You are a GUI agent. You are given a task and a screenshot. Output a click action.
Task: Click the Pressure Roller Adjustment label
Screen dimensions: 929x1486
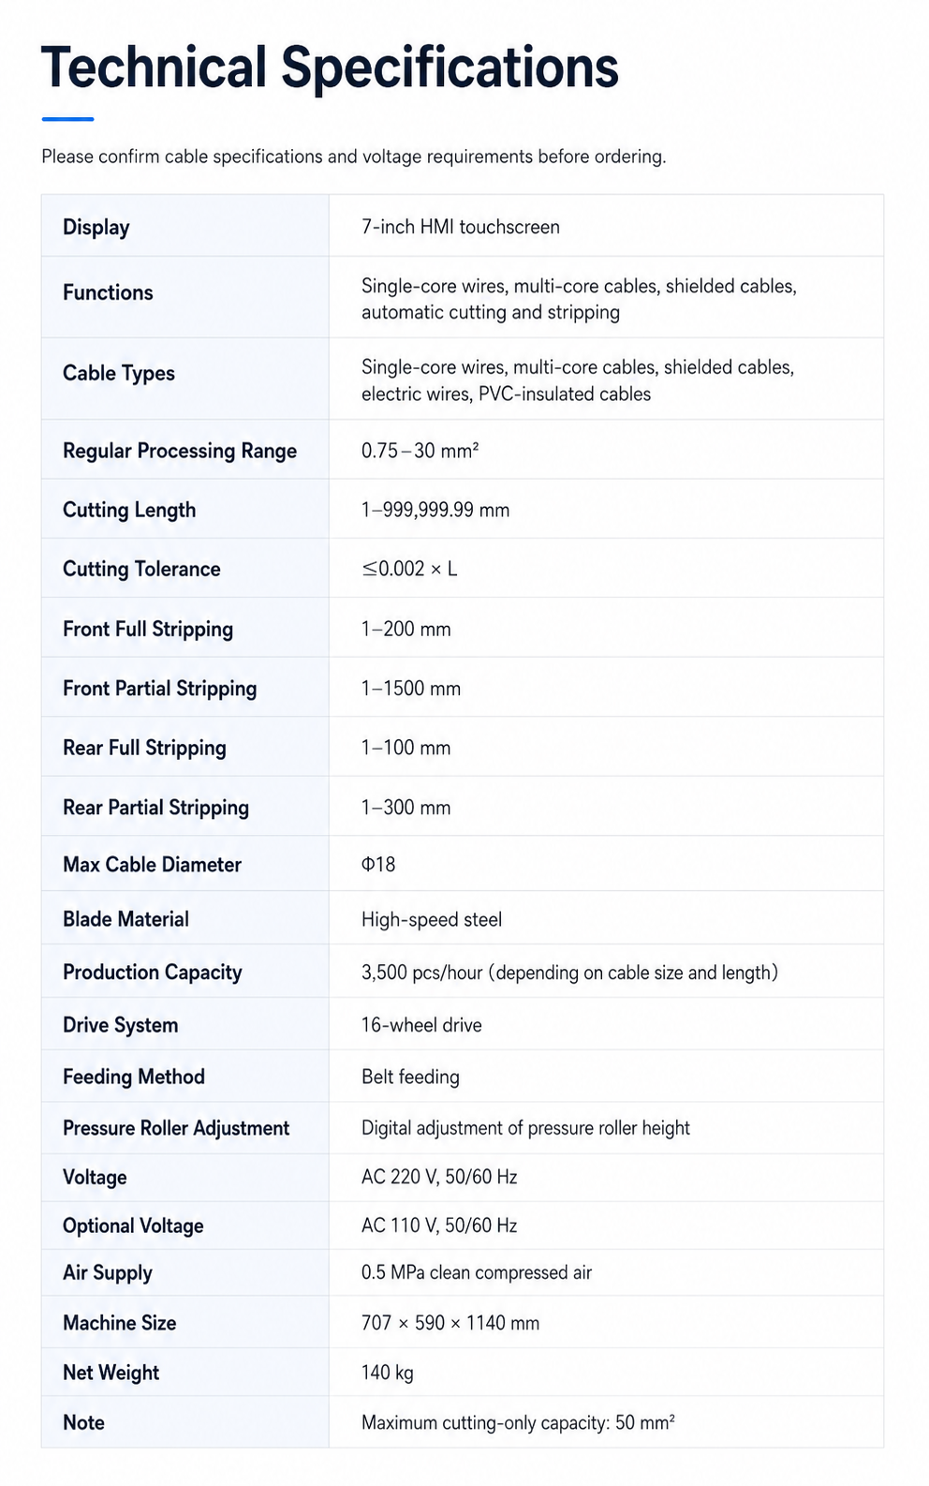176,1128
